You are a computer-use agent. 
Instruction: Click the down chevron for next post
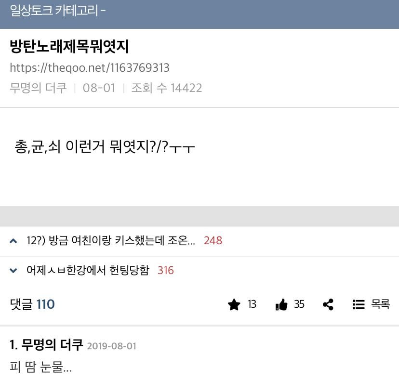tap(13, 270)
